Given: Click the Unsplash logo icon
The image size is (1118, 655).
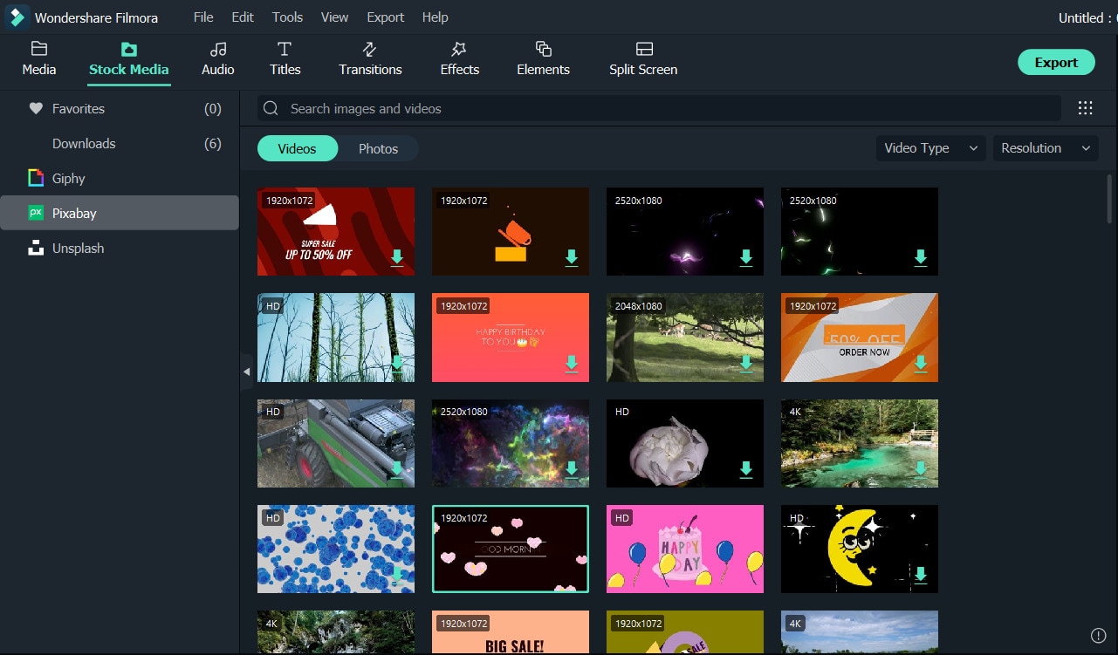Looking at the screenshot, I should tap(36, 249).
